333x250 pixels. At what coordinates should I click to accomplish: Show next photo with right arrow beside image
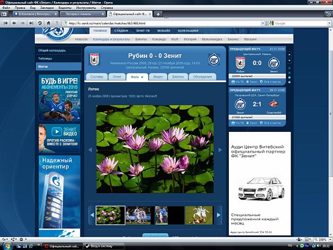219,150
